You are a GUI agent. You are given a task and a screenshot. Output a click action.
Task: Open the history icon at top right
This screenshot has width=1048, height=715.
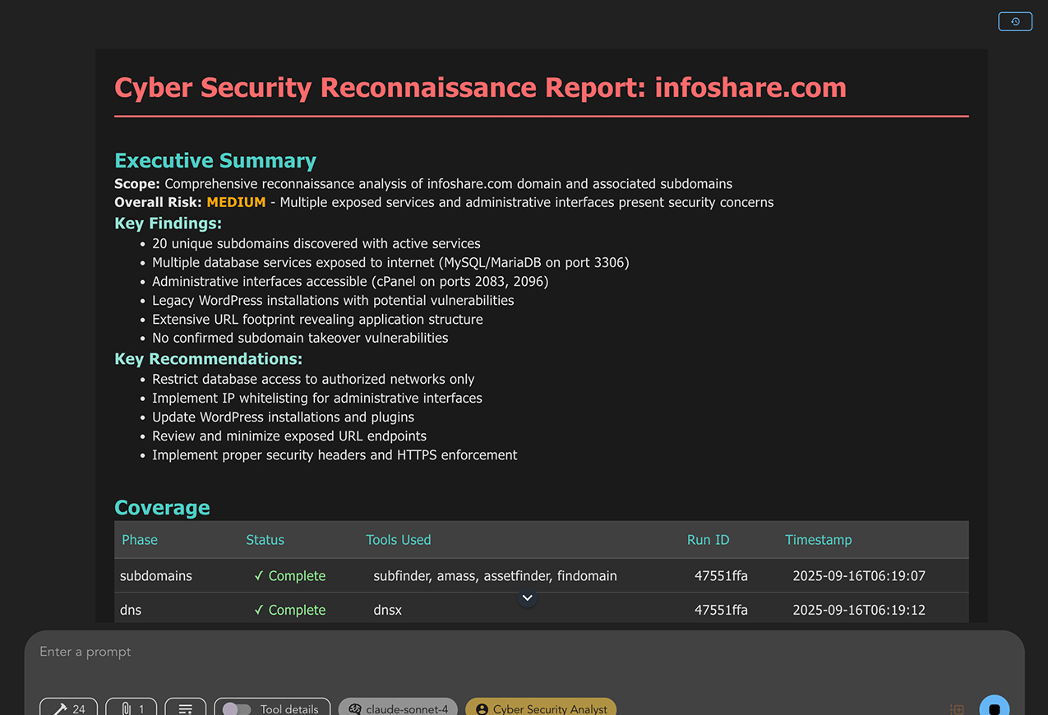[1014, 21]
